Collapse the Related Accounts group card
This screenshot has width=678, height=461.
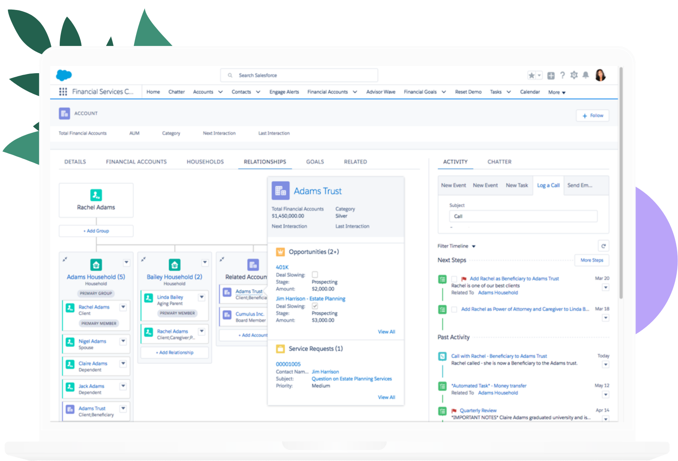222,259
